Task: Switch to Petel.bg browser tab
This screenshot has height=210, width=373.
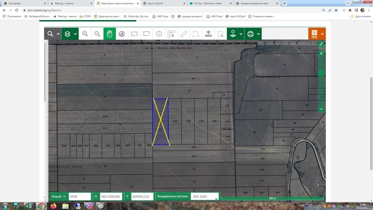Action: (x=70, y=3)
